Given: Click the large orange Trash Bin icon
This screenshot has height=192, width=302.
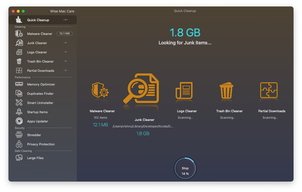Looking at the screenshot, I should point(226,90).
